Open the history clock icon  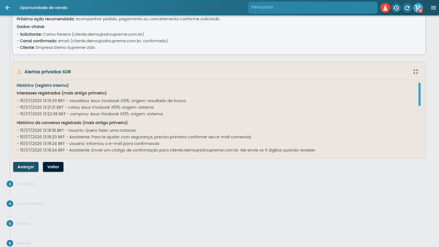396,8
